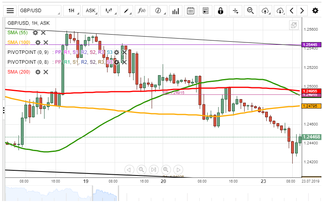Screen dimensions: 323x203
Task: Open the candlestick chart type menu
Action: click(109, 11)
